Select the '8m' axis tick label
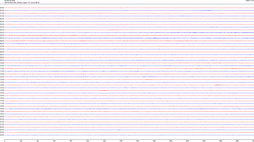Screen dimensions: 254x142 tap(71, 141)
